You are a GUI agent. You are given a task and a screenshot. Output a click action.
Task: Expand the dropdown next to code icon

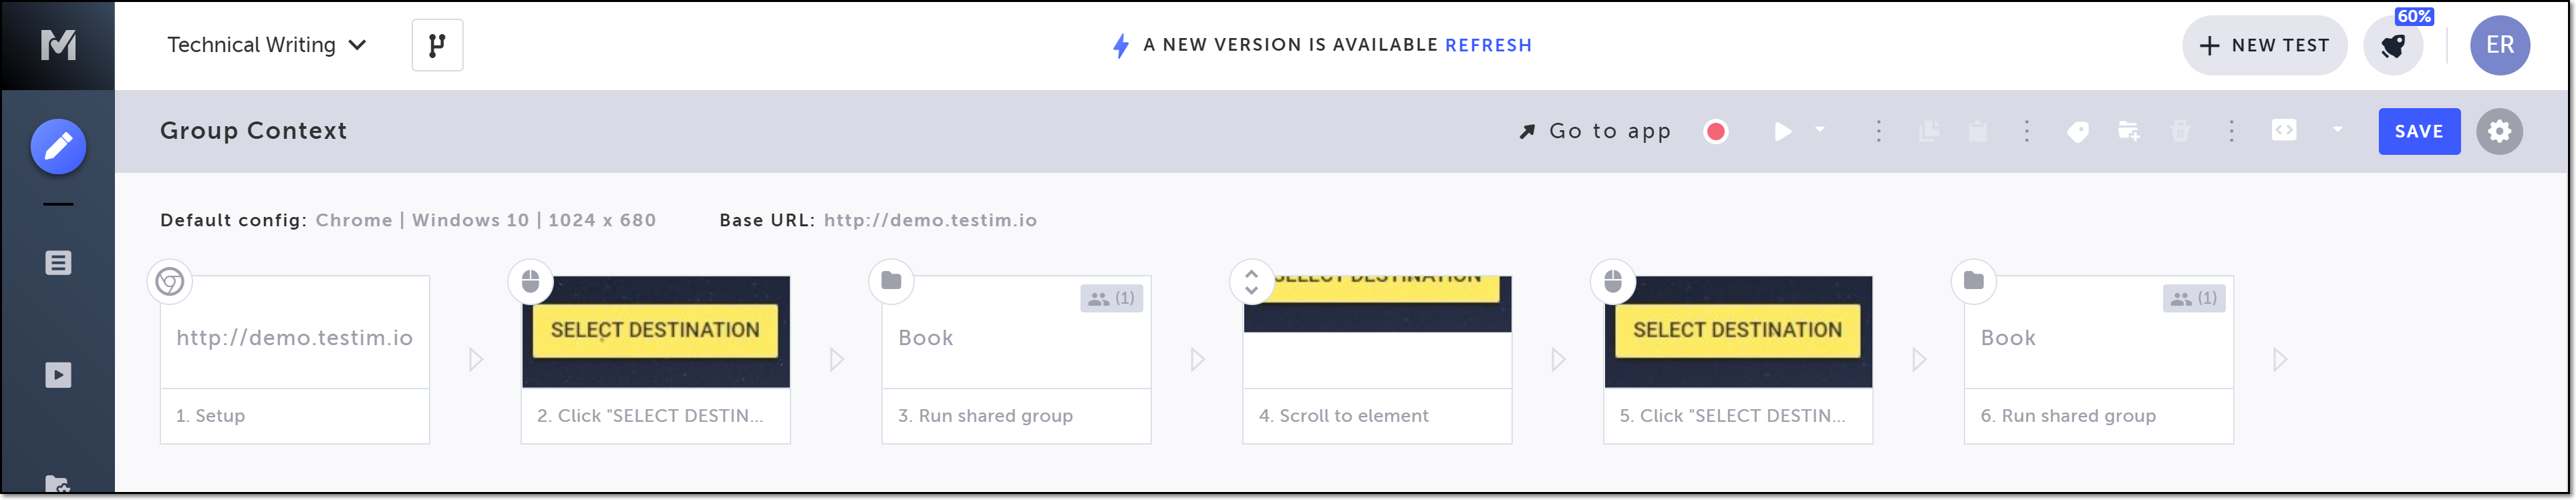(x=2338, y=130)
